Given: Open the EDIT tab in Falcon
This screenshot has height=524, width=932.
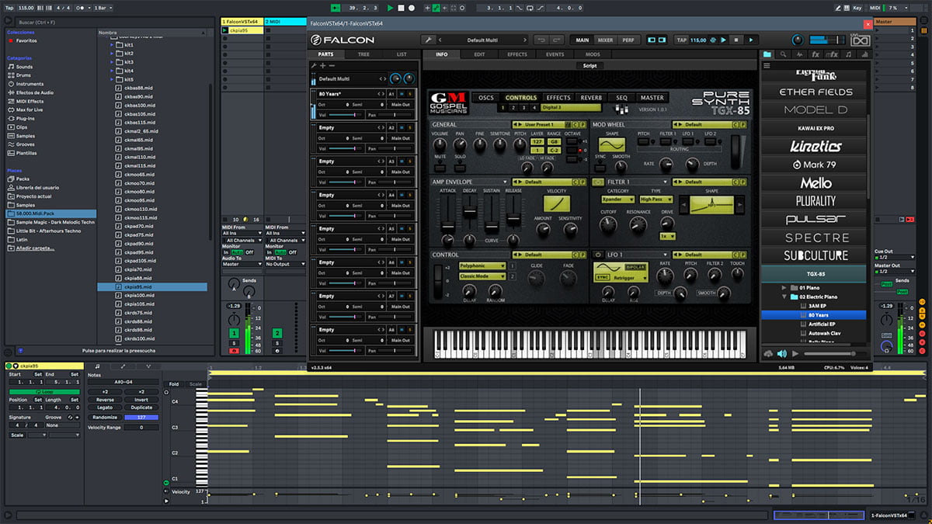Looking at the screenshot, I should tap(480, 54).
